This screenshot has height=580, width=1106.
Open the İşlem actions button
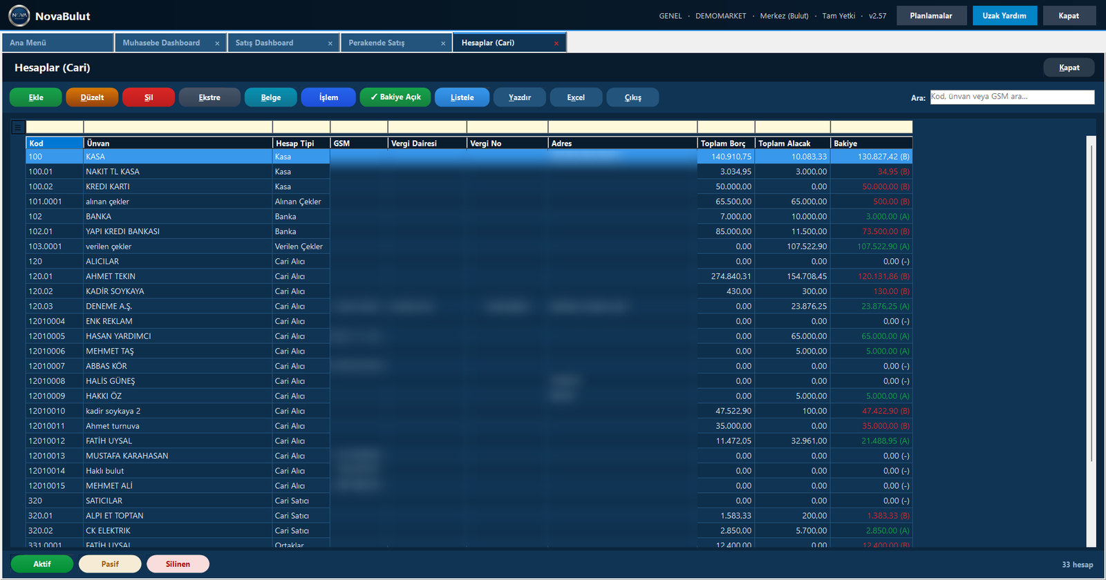click(328, 97)
